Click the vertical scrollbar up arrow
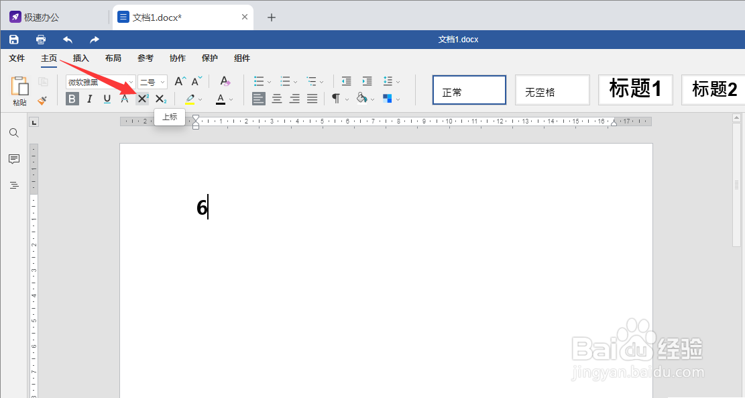This screenshot has width=745, height=398. click(736, 117)
